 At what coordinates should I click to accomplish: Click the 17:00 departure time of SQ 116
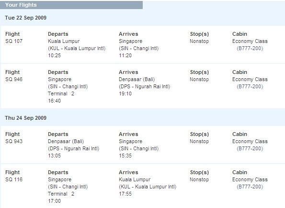(54, 201)
